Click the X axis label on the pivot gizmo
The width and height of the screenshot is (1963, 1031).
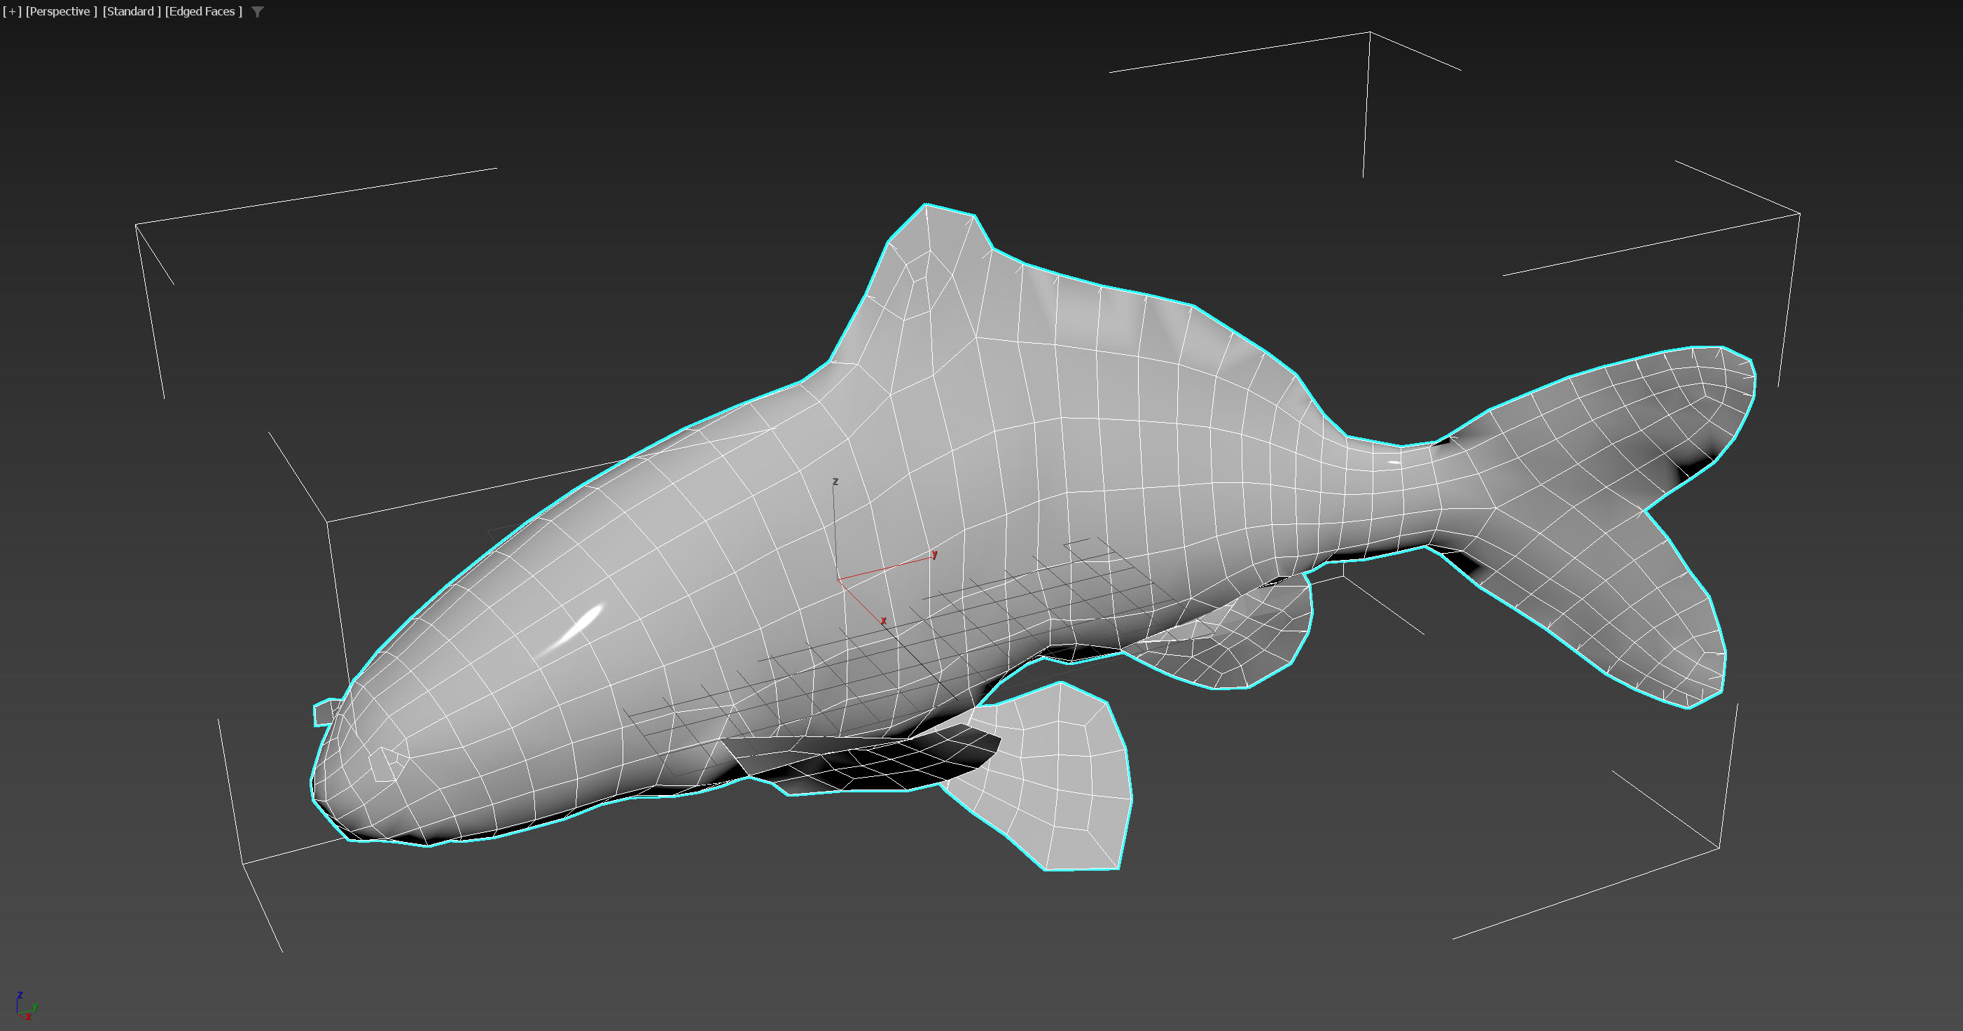[883, 621]
